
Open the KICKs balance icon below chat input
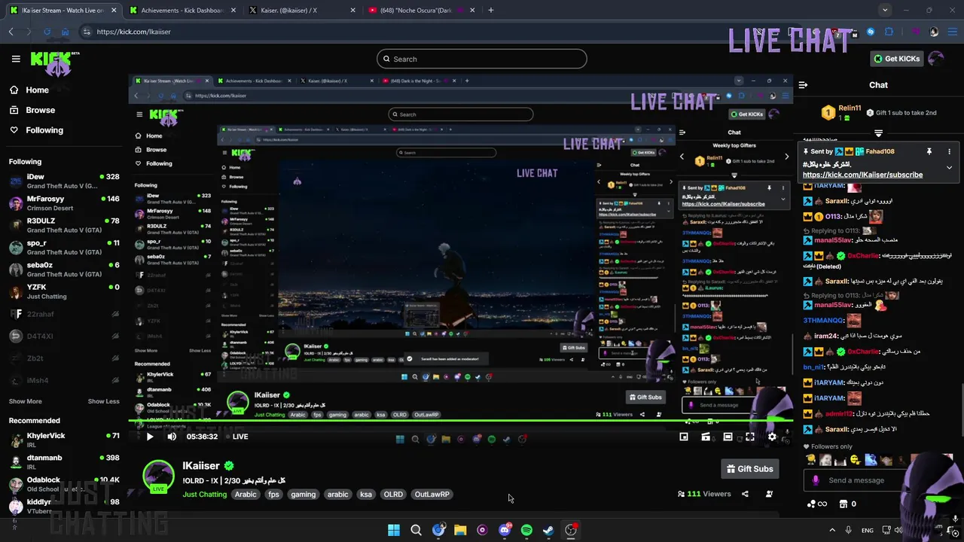(816, 504)
